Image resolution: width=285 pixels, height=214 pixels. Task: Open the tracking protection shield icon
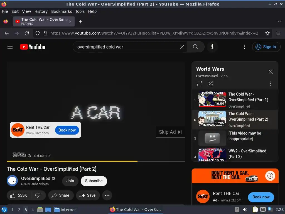pos(38,33)
